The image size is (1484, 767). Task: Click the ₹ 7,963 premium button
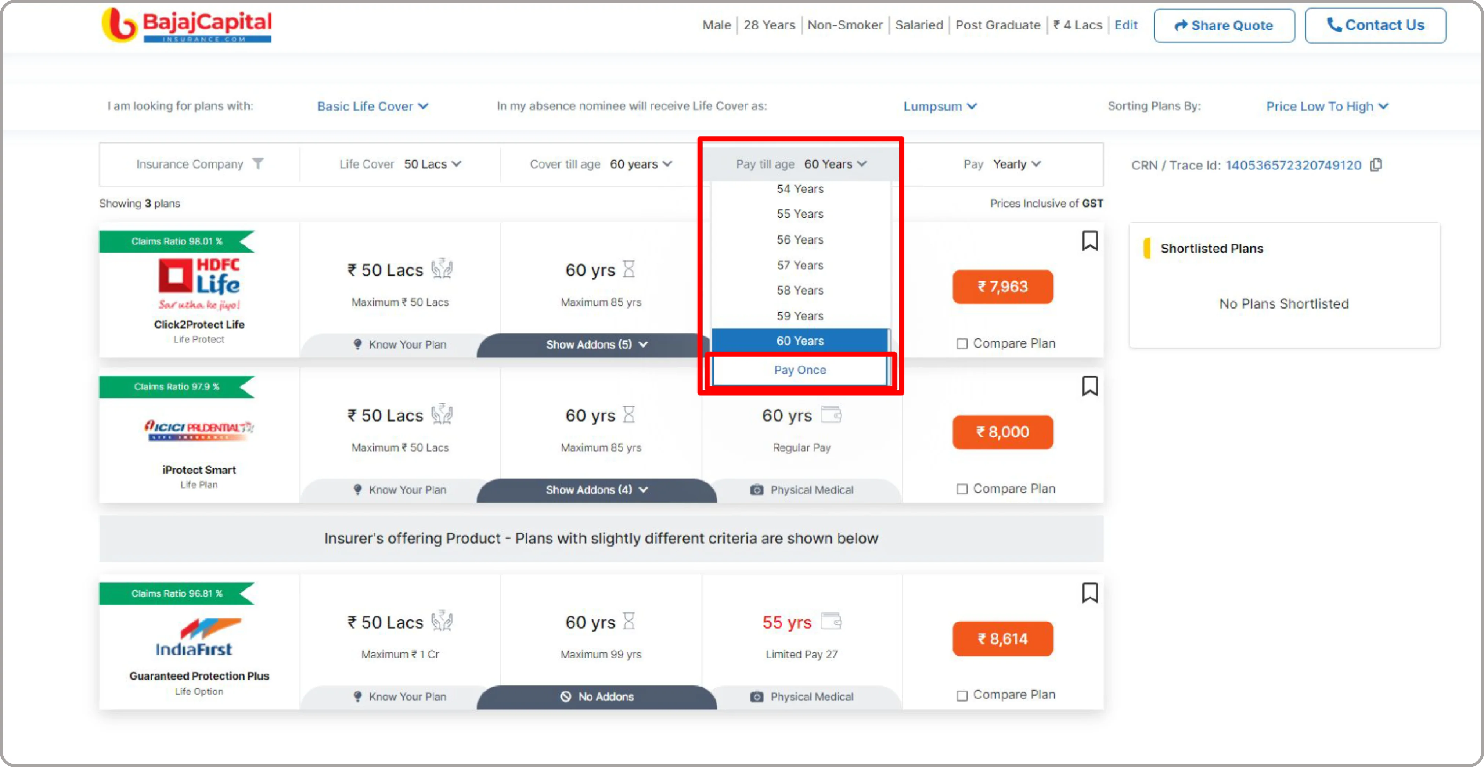pyautogui.click(x=1002, y=287)
